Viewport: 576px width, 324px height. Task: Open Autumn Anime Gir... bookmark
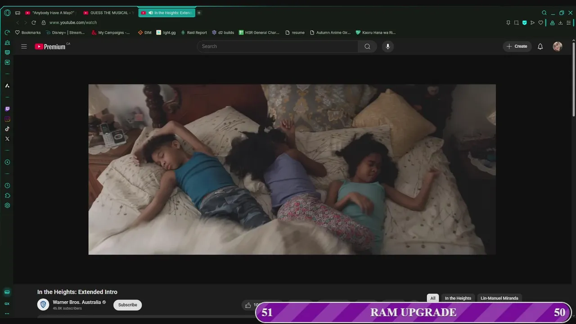click(x=330, y=32)
